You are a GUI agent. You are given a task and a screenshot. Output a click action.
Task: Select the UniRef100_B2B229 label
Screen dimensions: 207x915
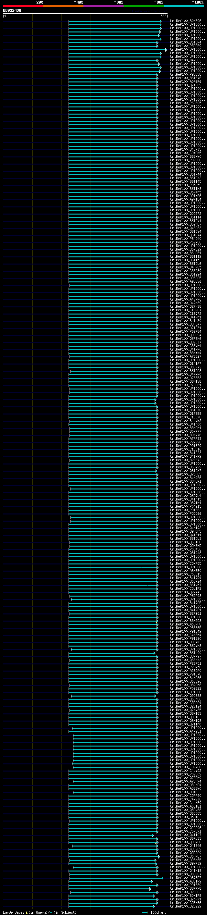185,907
